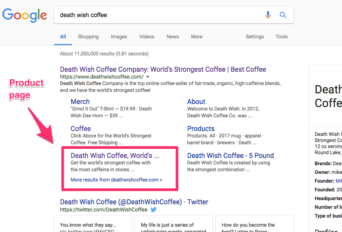Expand the green arrow beside deathwishcoffee.com
Viewport: 342px width, 232px height.
tap(147, 76)
